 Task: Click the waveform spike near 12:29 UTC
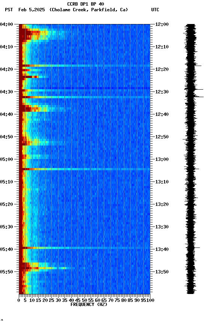tap(199, 90)
